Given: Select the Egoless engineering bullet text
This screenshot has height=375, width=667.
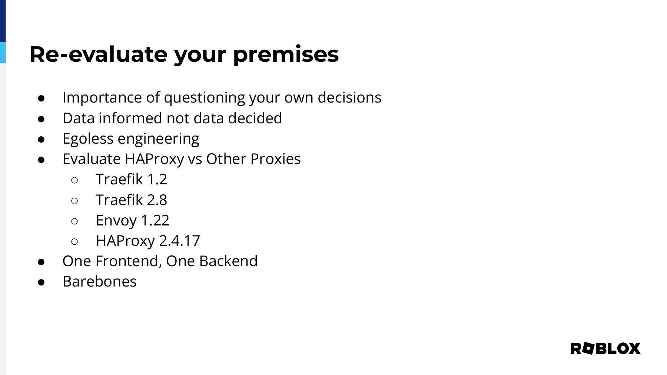Looking at the screenshot, I should click(131, 138).
